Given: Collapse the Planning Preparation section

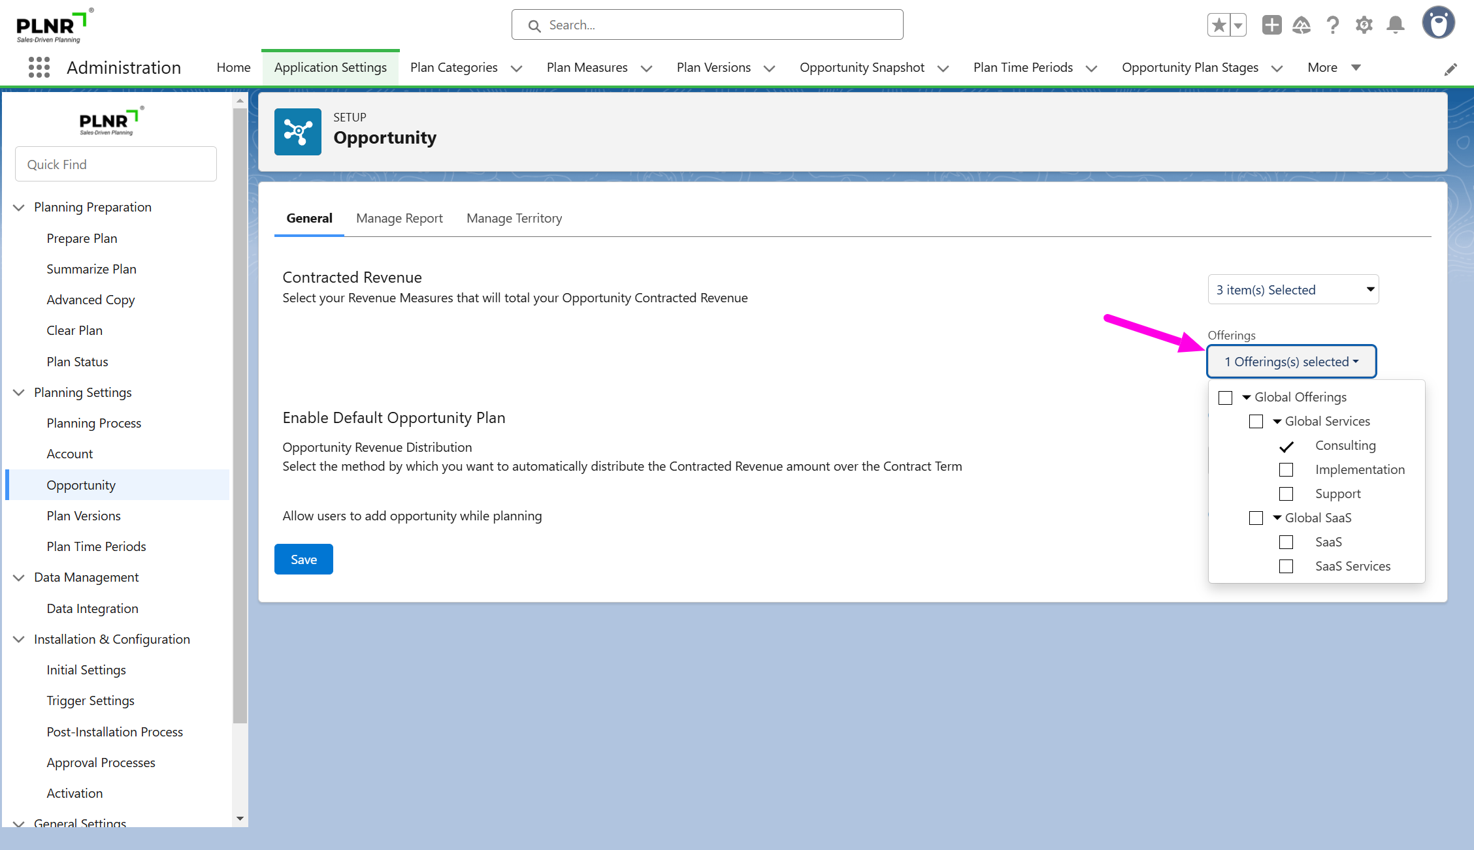Looking at the screenshot, I should (x=19, y=208).
